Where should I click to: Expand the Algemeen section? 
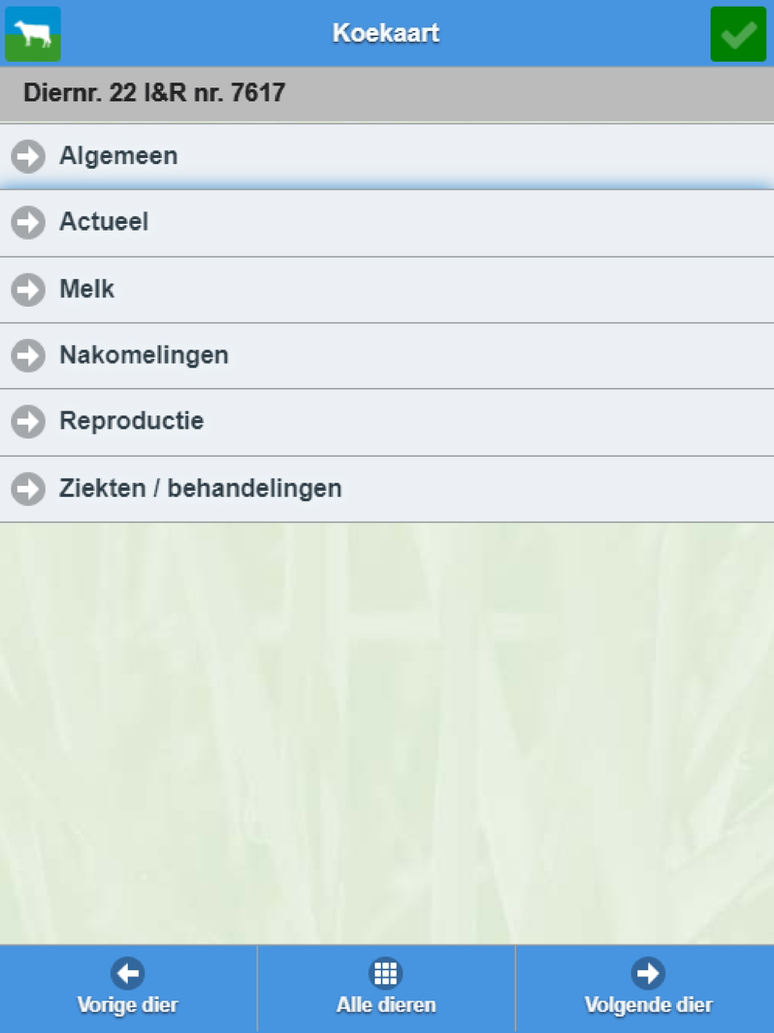point(118,156)
